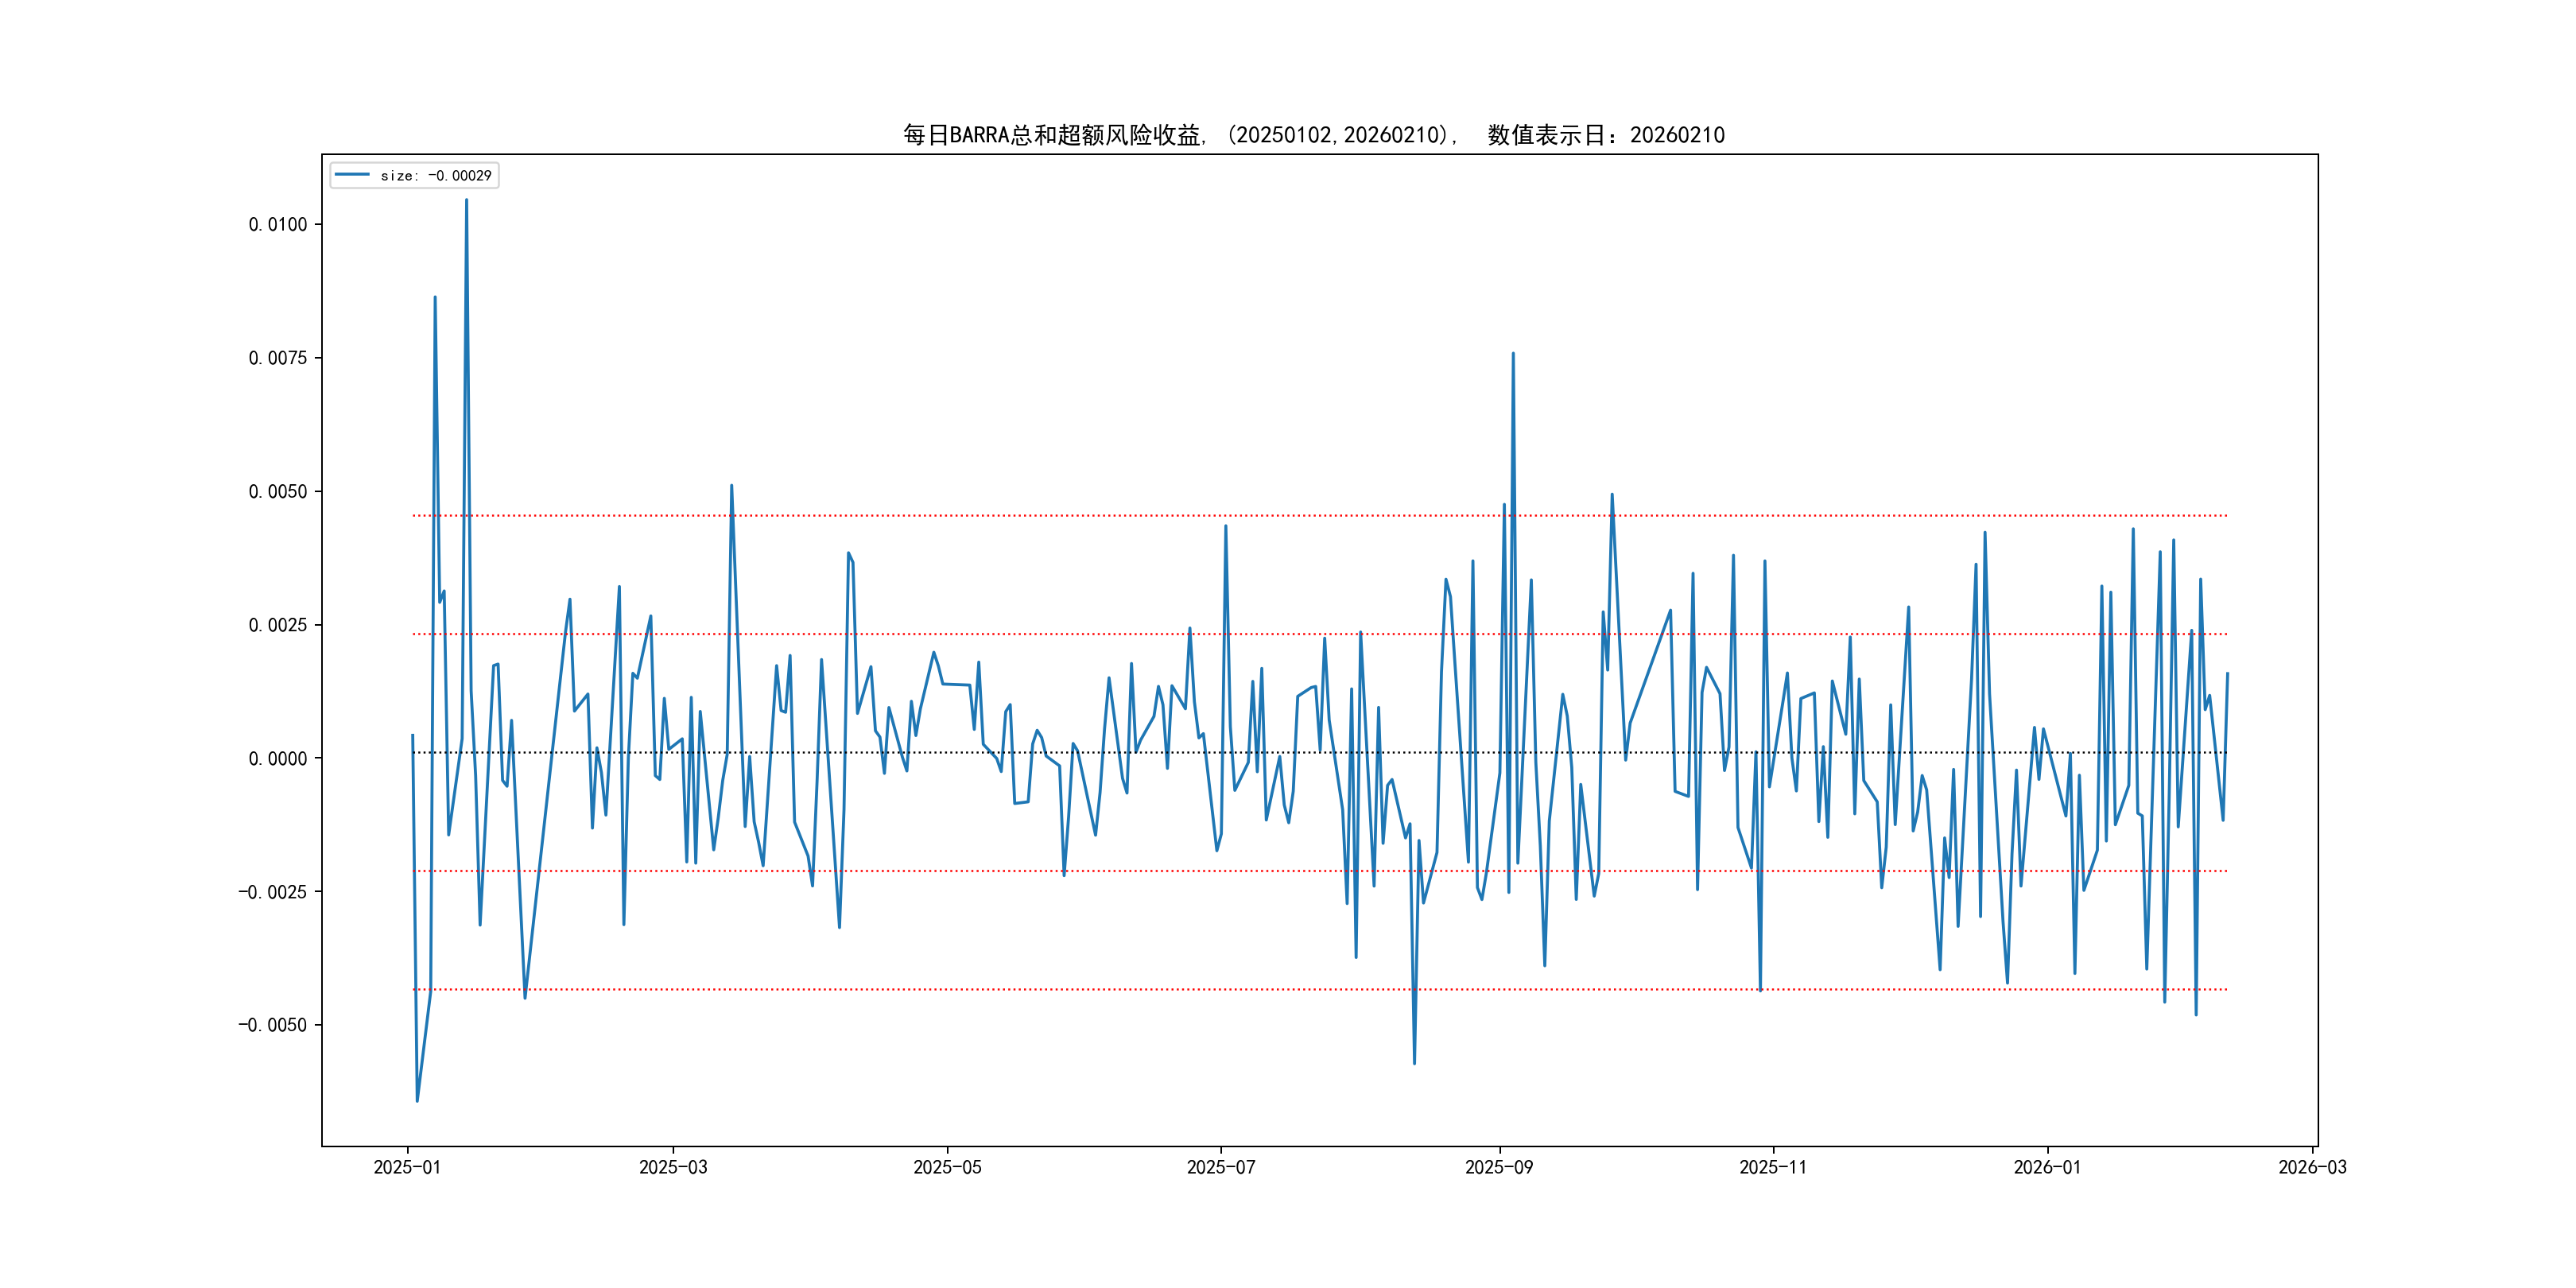2576x1288 pixels.
Task: Click the -0.0050 y-axis label
Action: tap(272, 1025)
